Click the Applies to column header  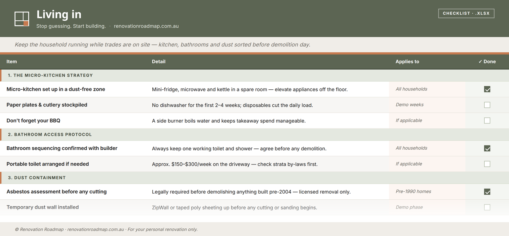pos(407,62)
